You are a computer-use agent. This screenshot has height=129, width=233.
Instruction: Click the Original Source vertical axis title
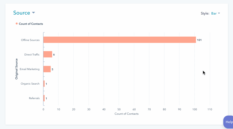16,69
